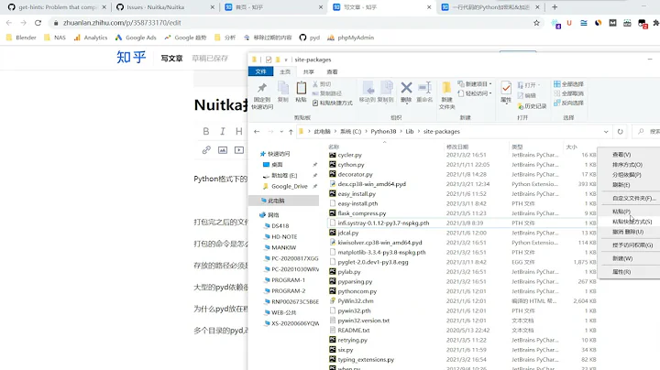Click insert image icon in Zhihu editor
The width and height of the screenshot is (660, 370).
(222, 149)
